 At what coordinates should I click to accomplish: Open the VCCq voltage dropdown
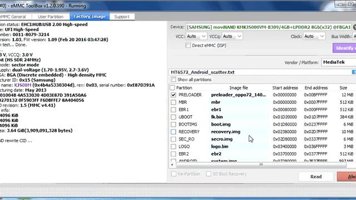click(x=233, y=36)
